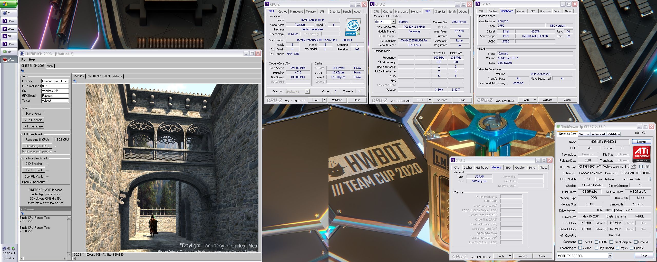
Task: Switch to the View tab in CINEBENCH
Action: (x=50, y=66)
